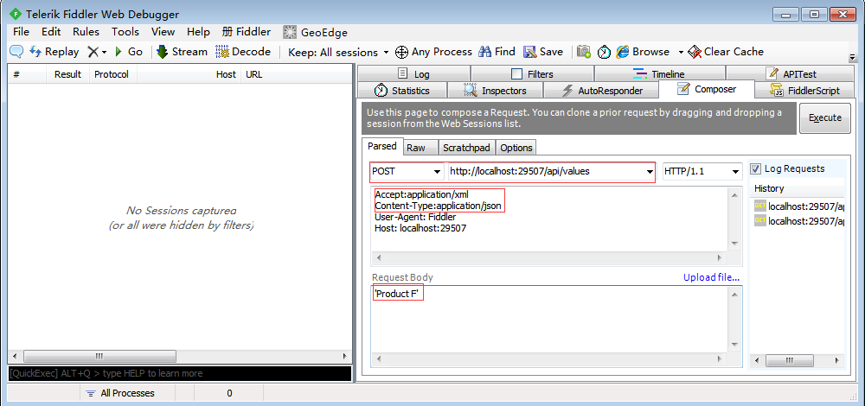Click the request headers text box

(550, 219)
